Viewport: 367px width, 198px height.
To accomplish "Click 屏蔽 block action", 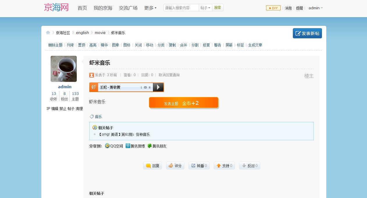I will [229, 45].
